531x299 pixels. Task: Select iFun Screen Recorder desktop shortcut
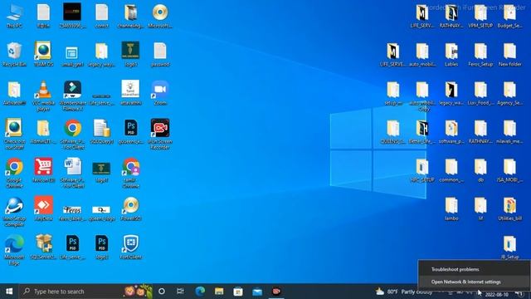(160, 135)
